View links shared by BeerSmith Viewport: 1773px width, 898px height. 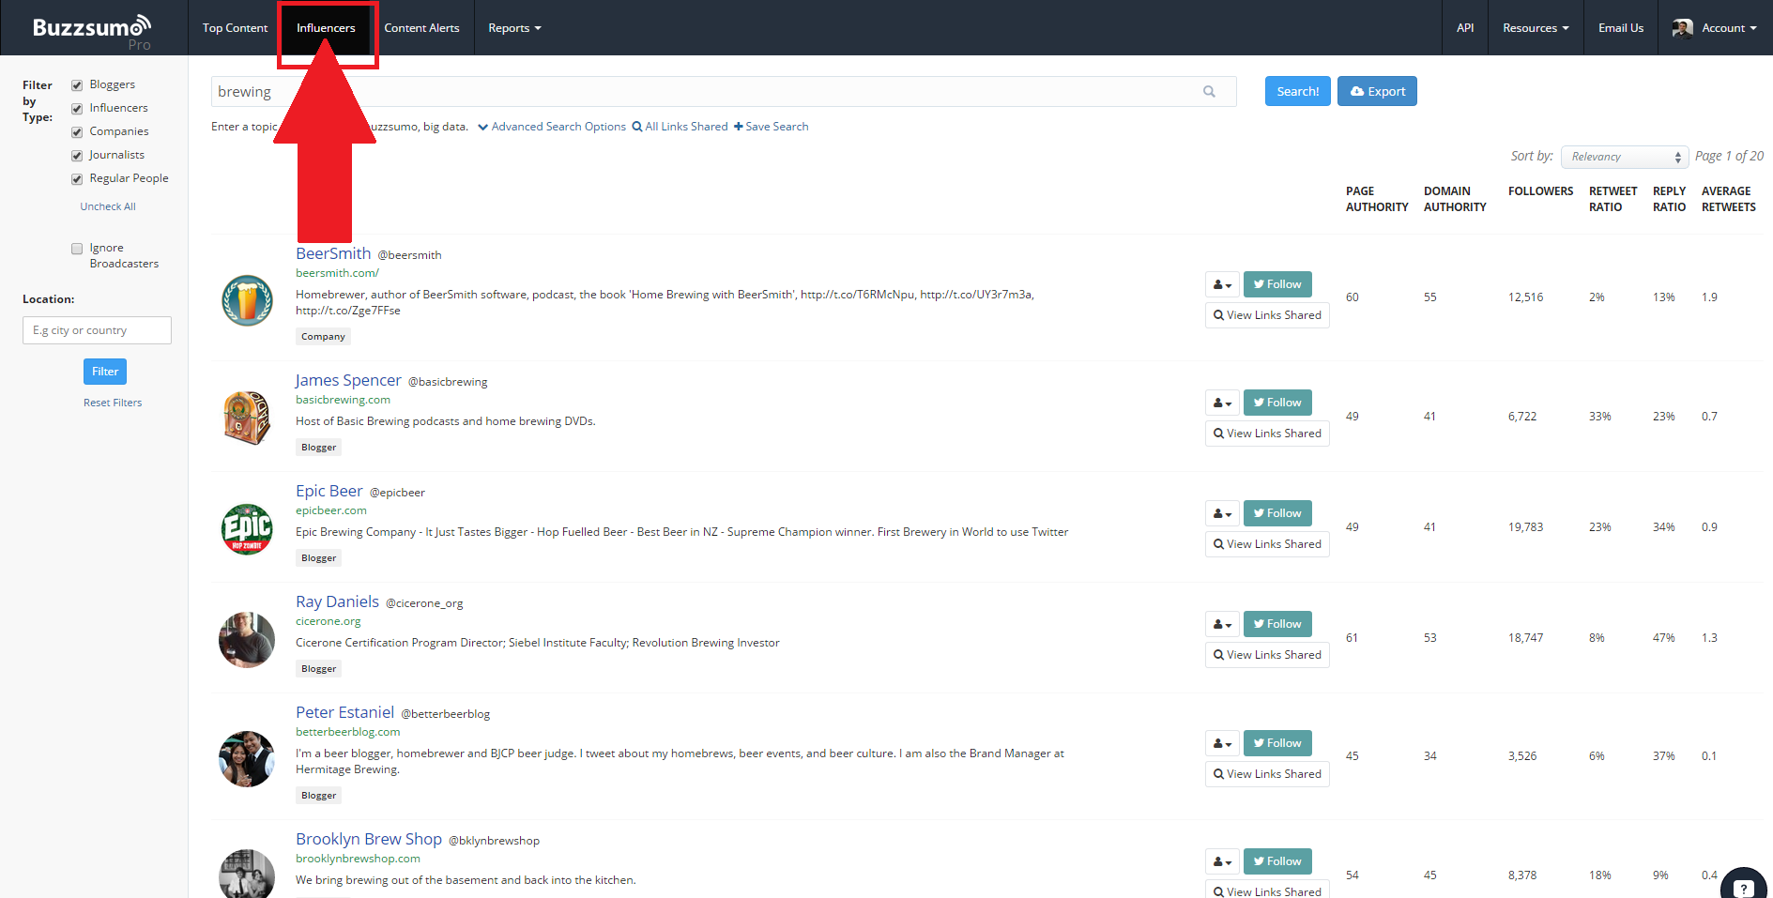point(1267,315)
